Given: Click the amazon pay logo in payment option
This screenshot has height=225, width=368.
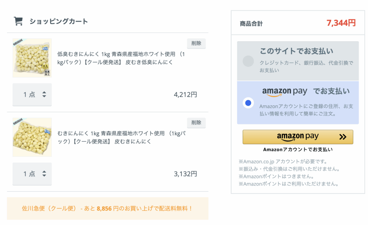Looking at the screenshot, I should pyautogui.click(x=285, y=92).
